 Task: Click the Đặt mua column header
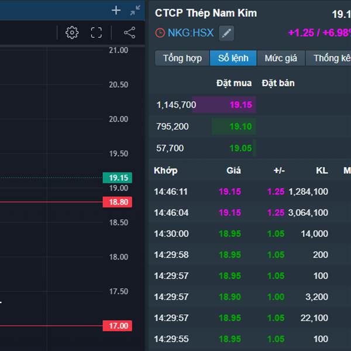pyautogui.click(x=234, y=83)
